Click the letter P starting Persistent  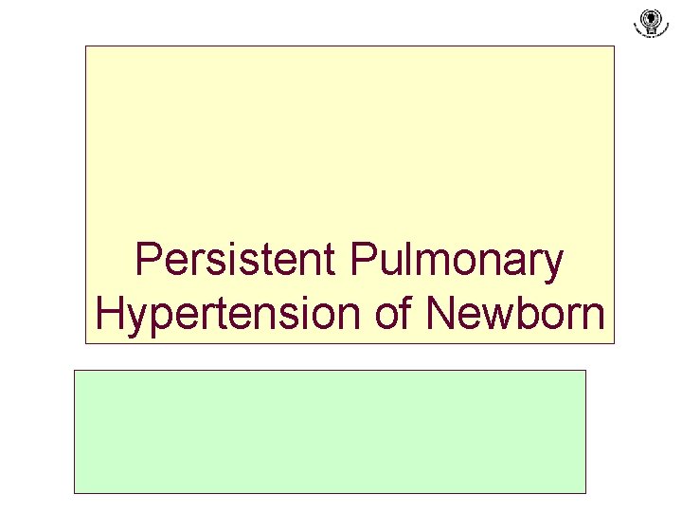(x=148, y=259)
